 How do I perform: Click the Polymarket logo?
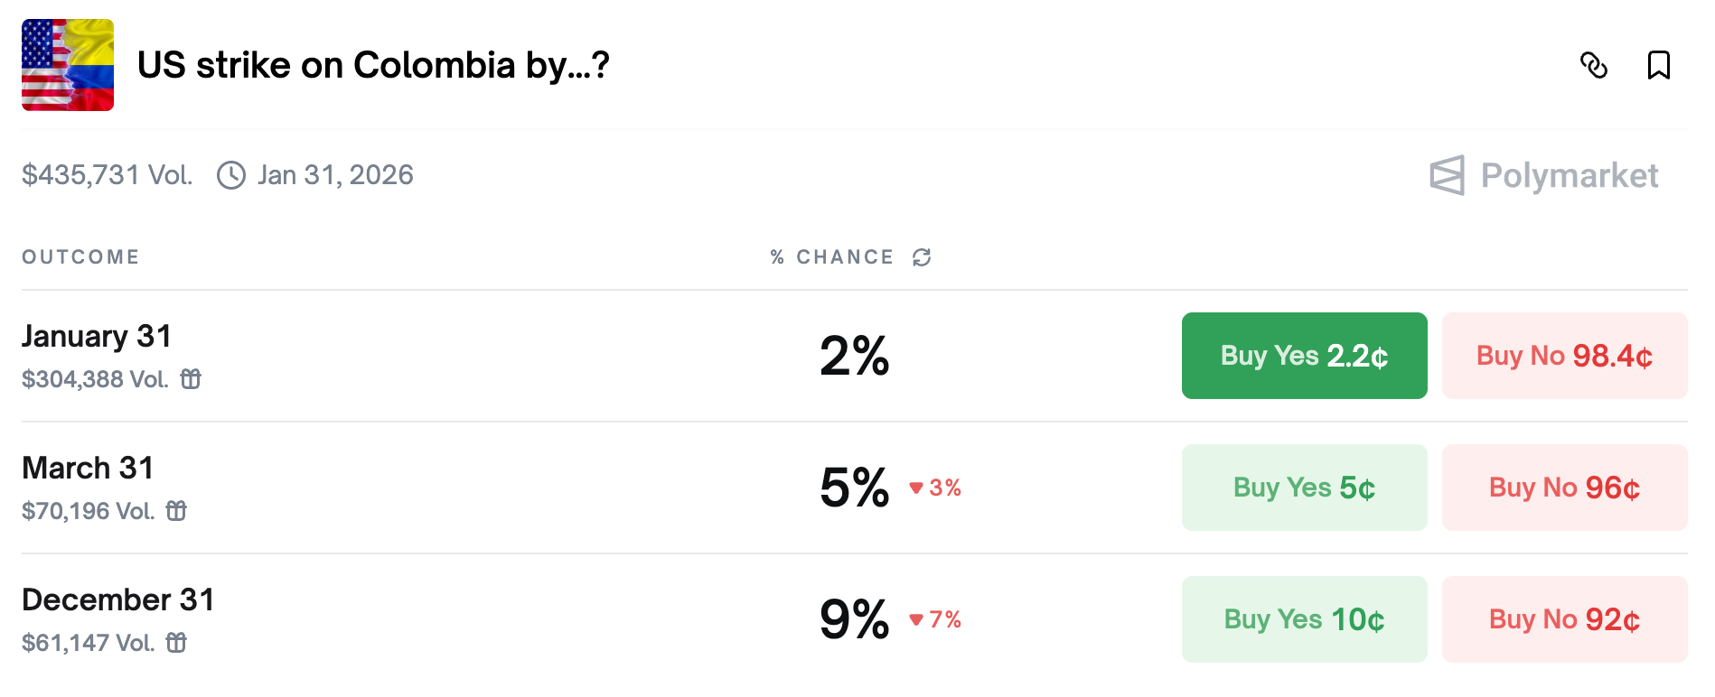1544,175
